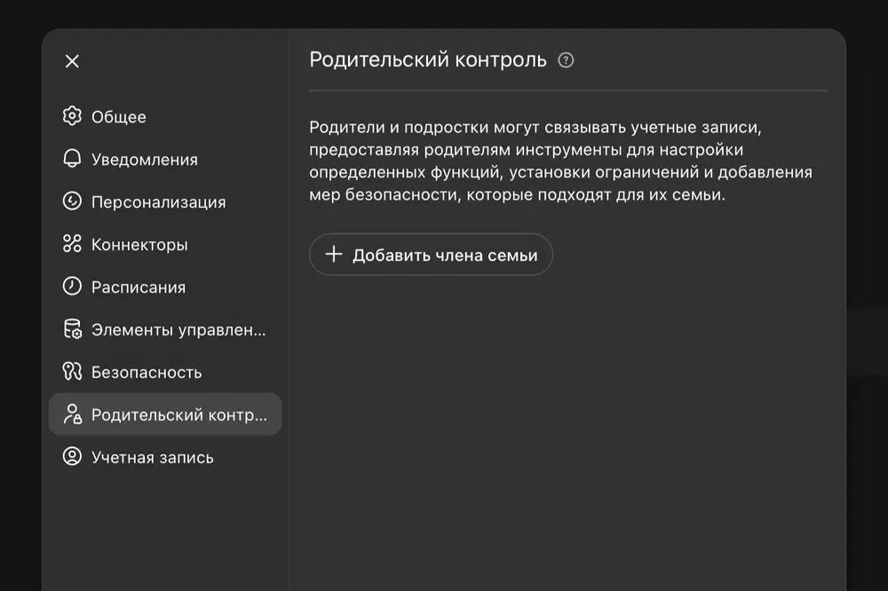Open the Расписания tab label
888x591 pixels.
pos(139,288)
